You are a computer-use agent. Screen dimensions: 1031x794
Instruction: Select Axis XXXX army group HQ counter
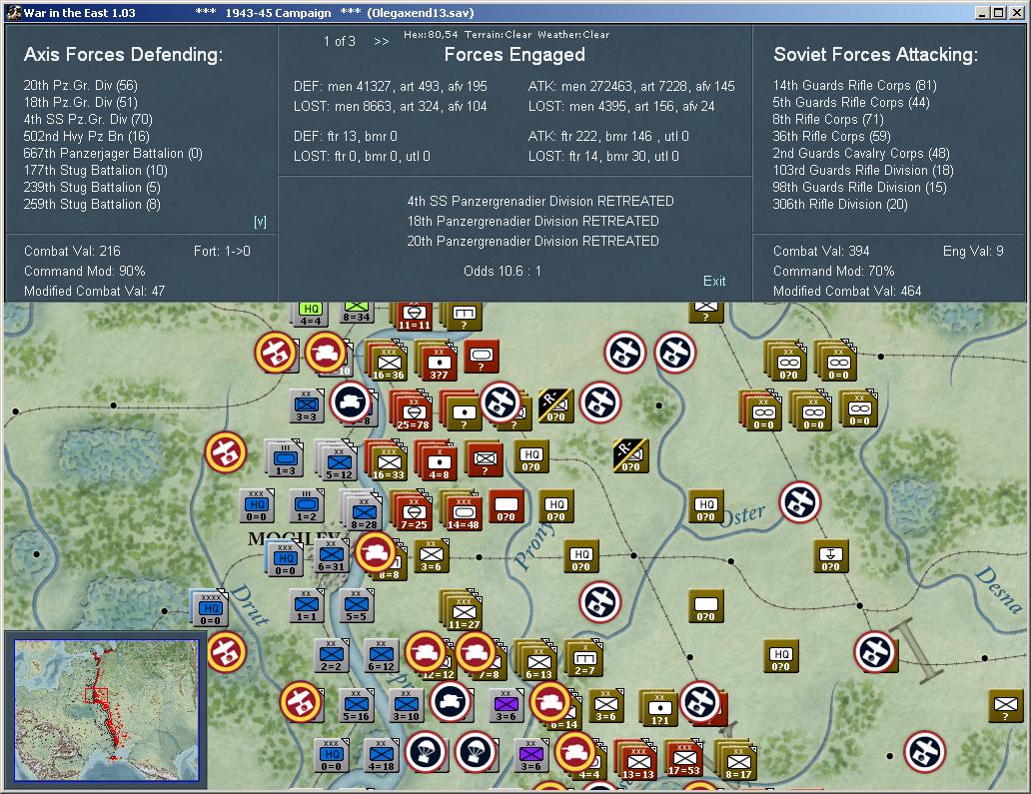coord(210,609)
